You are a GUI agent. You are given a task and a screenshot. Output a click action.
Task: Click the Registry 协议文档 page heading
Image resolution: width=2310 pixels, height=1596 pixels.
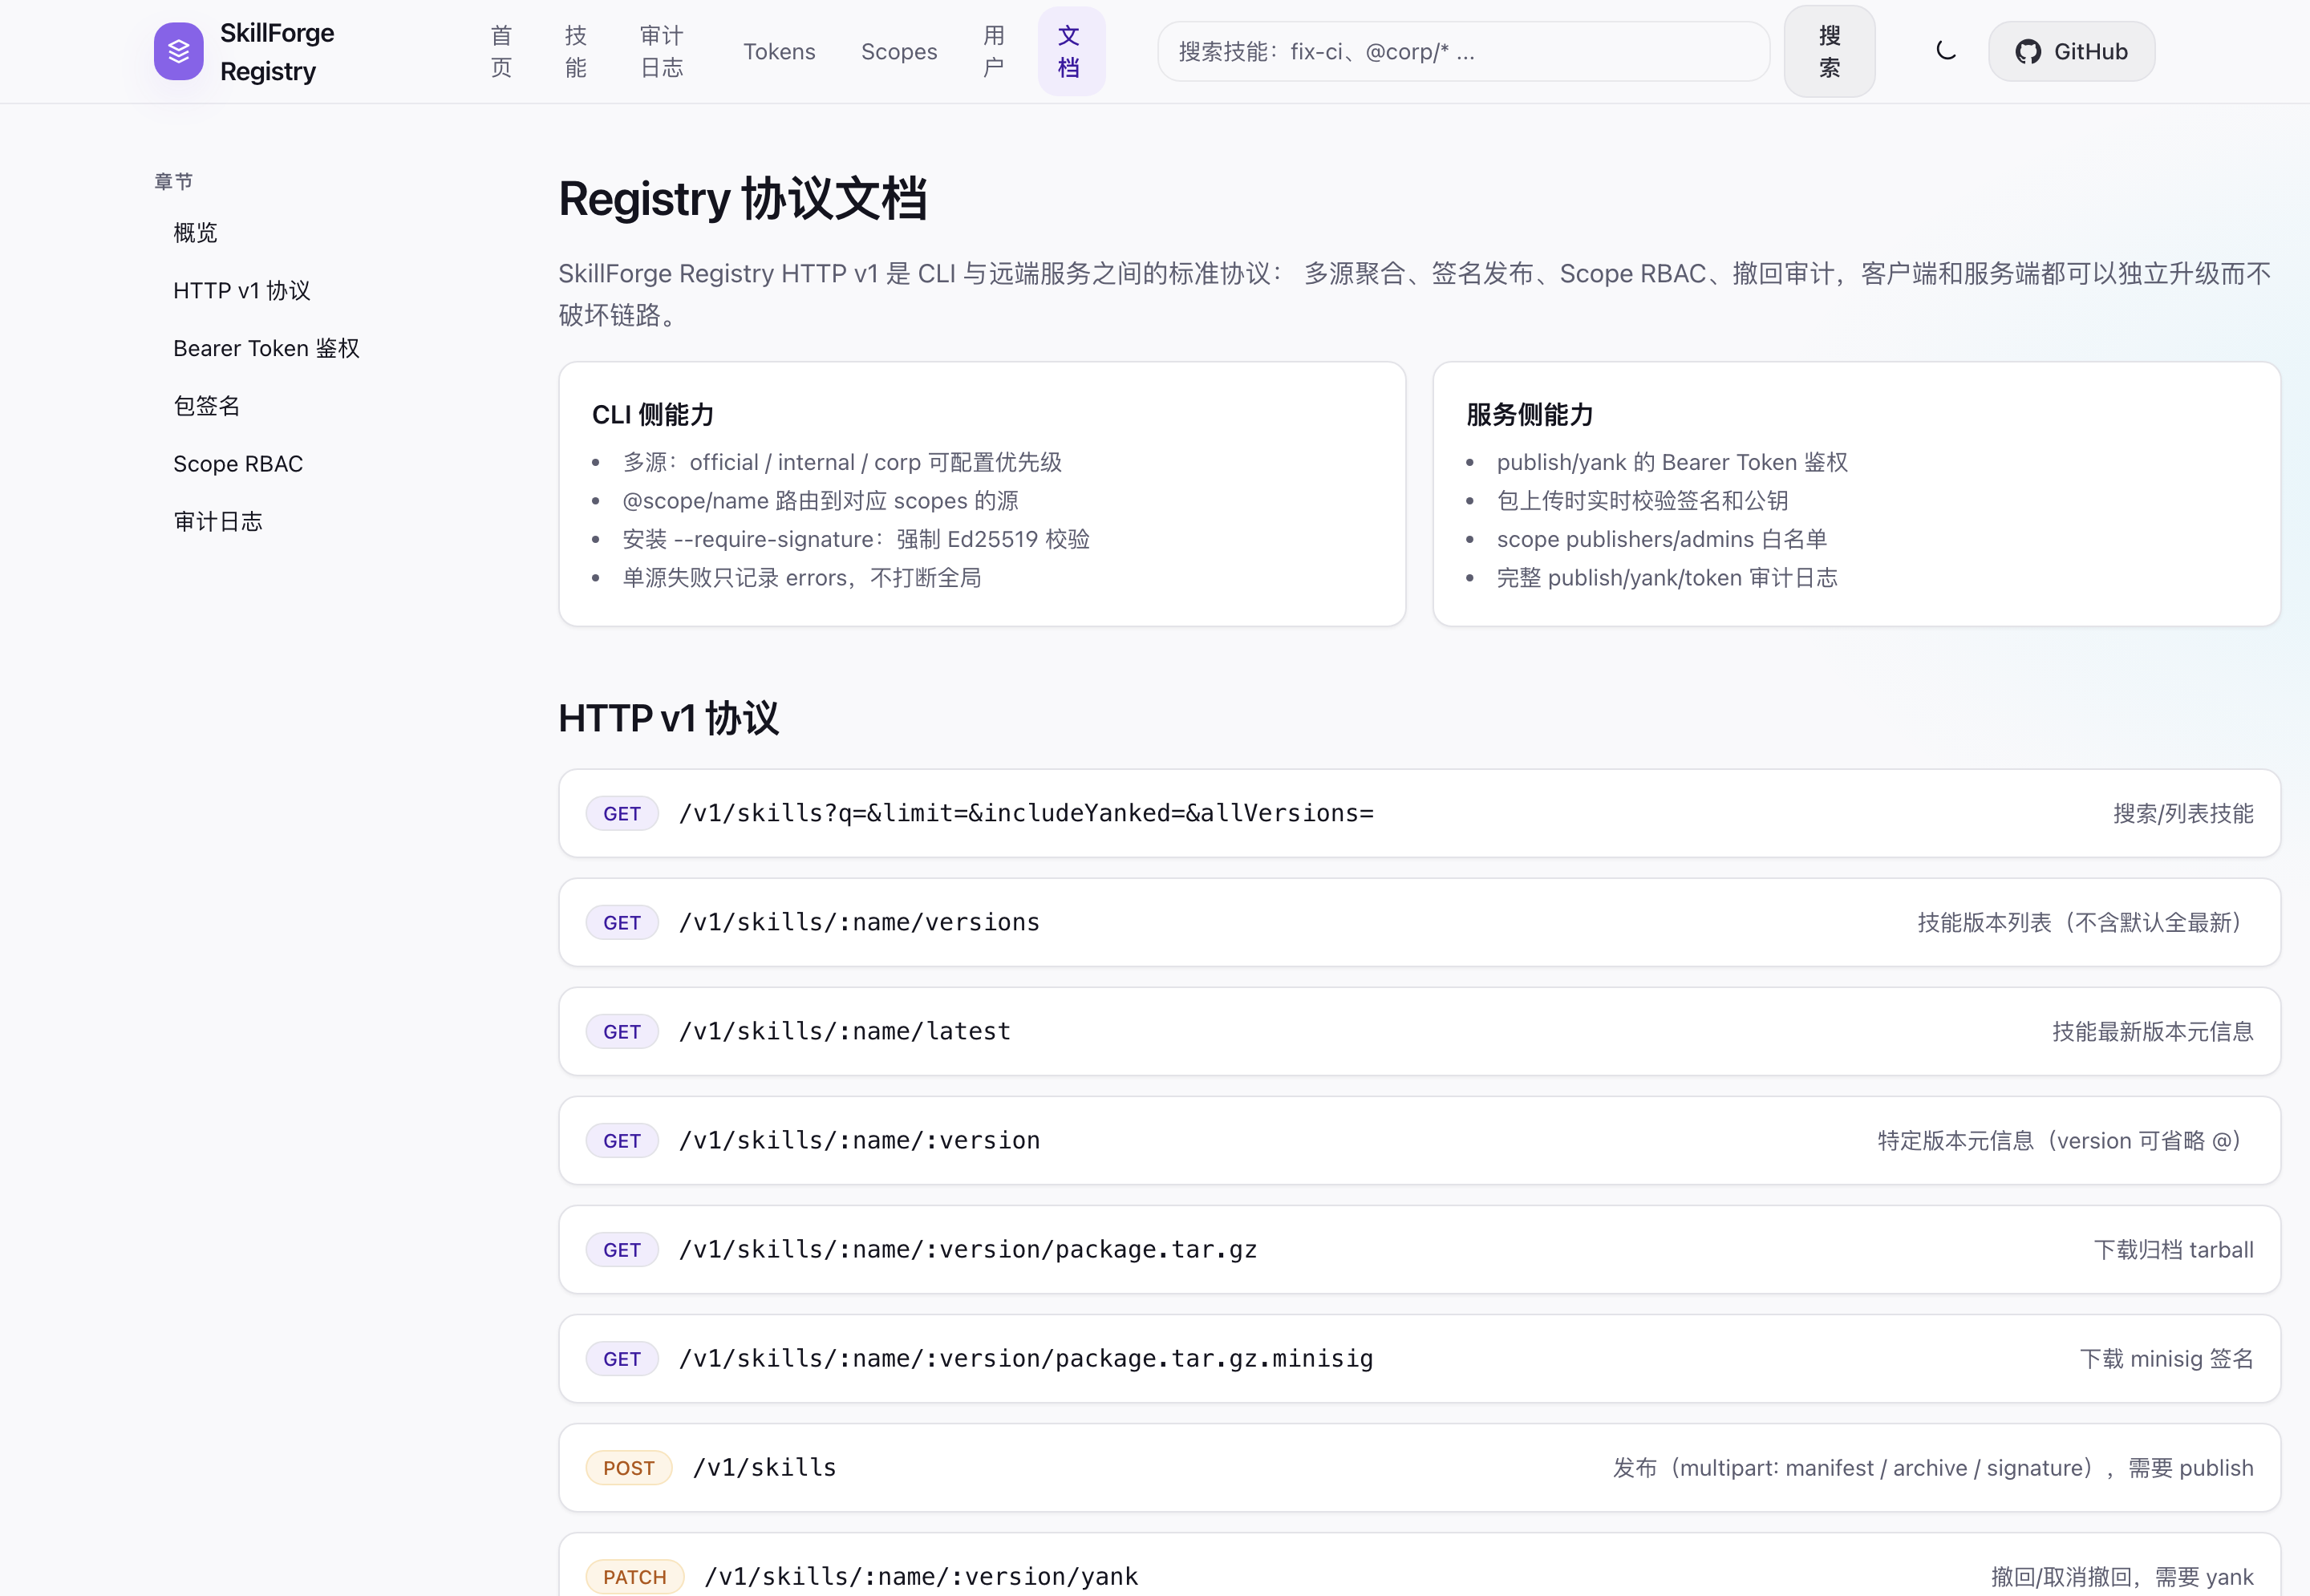click(743, 199)
